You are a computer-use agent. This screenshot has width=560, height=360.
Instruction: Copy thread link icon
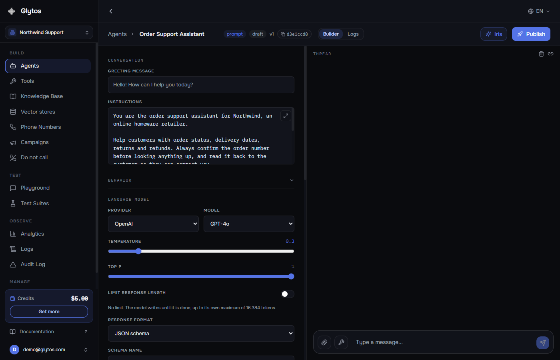point(551,54)
